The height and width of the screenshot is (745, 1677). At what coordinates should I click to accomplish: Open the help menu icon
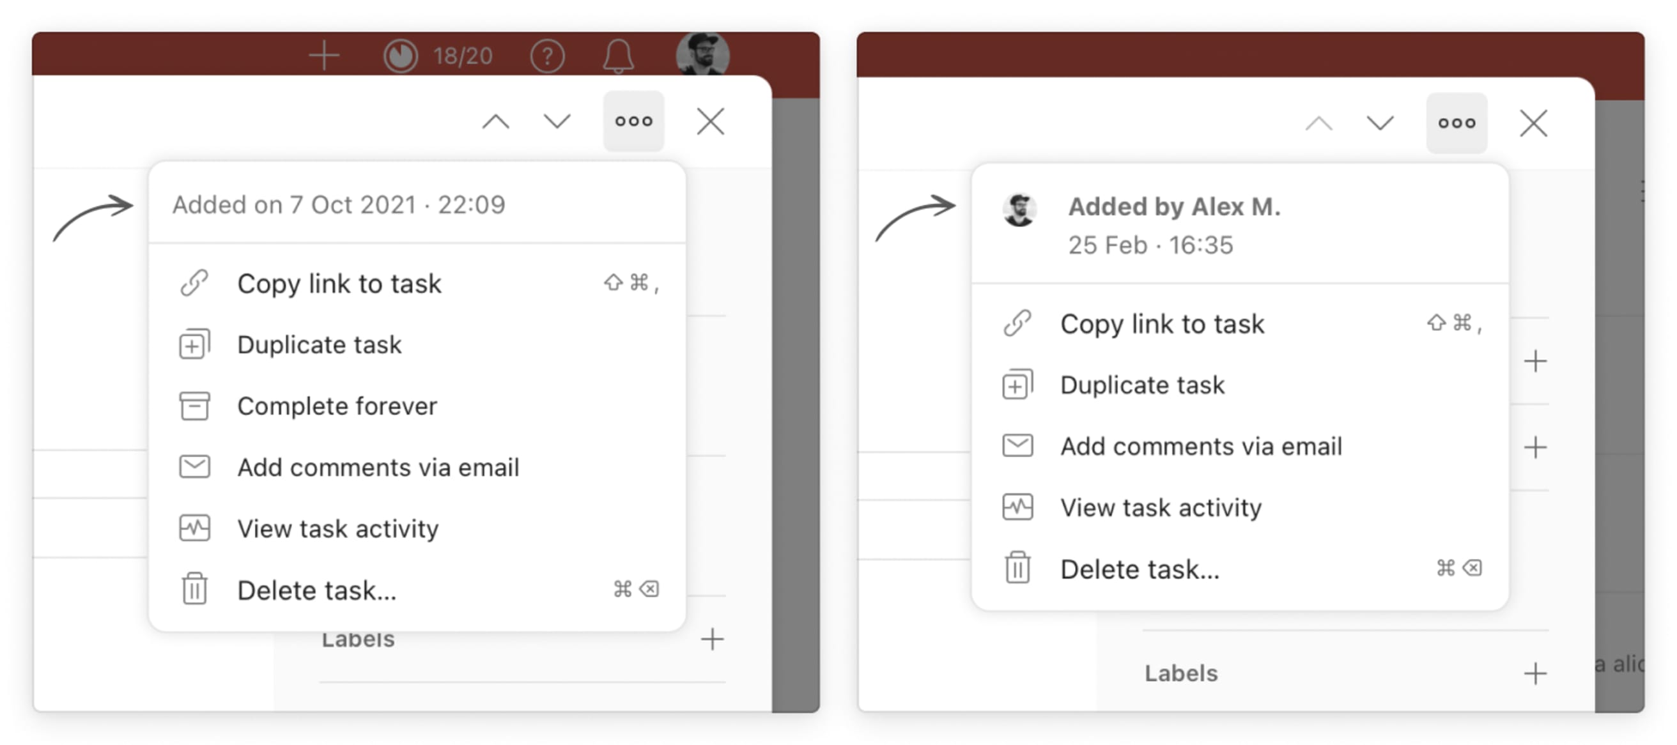tap(548, 56)
